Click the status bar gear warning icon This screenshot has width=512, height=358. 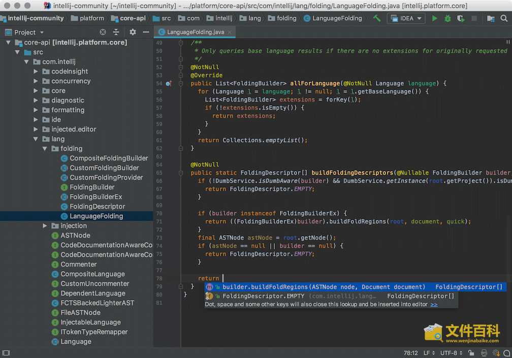click(x=496, y=353)
